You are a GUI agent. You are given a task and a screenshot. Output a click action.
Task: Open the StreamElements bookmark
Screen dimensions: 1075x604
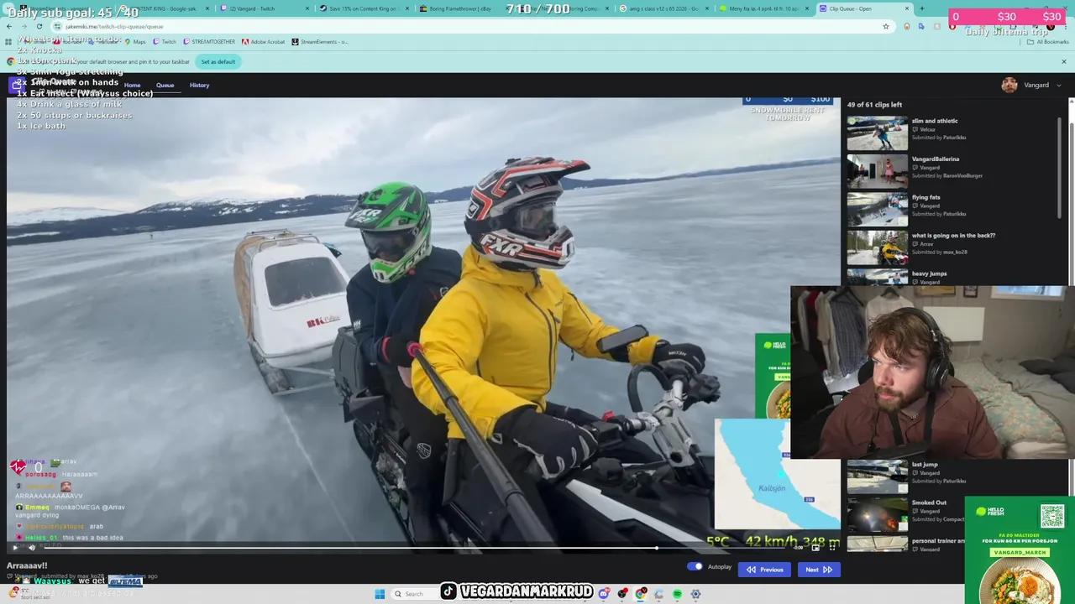coord(320,41)
